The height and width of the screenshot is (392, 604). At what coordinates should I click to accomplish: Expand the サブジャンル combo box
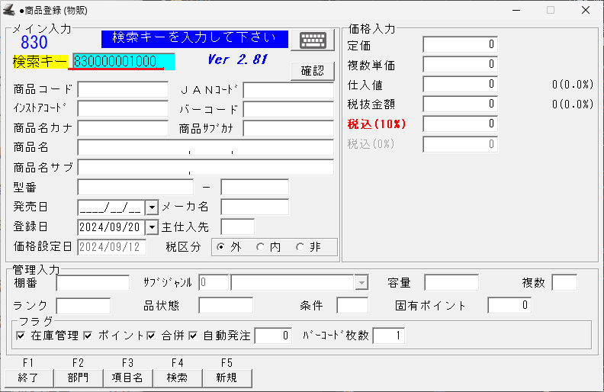click(x=361, y=283)
